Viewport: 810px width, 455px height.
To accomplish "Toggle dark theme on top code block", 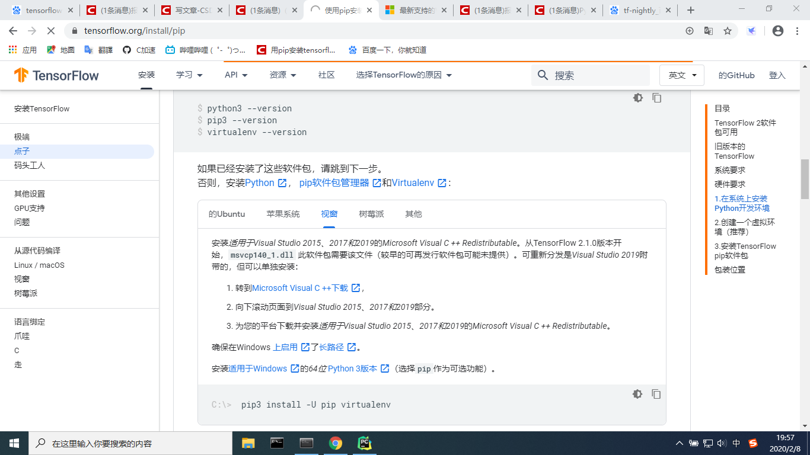I will coord(638,98).
